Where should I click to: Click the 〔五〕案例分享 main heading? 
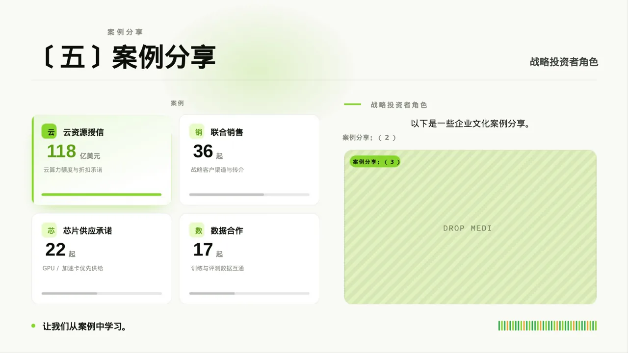pos(129,57)
